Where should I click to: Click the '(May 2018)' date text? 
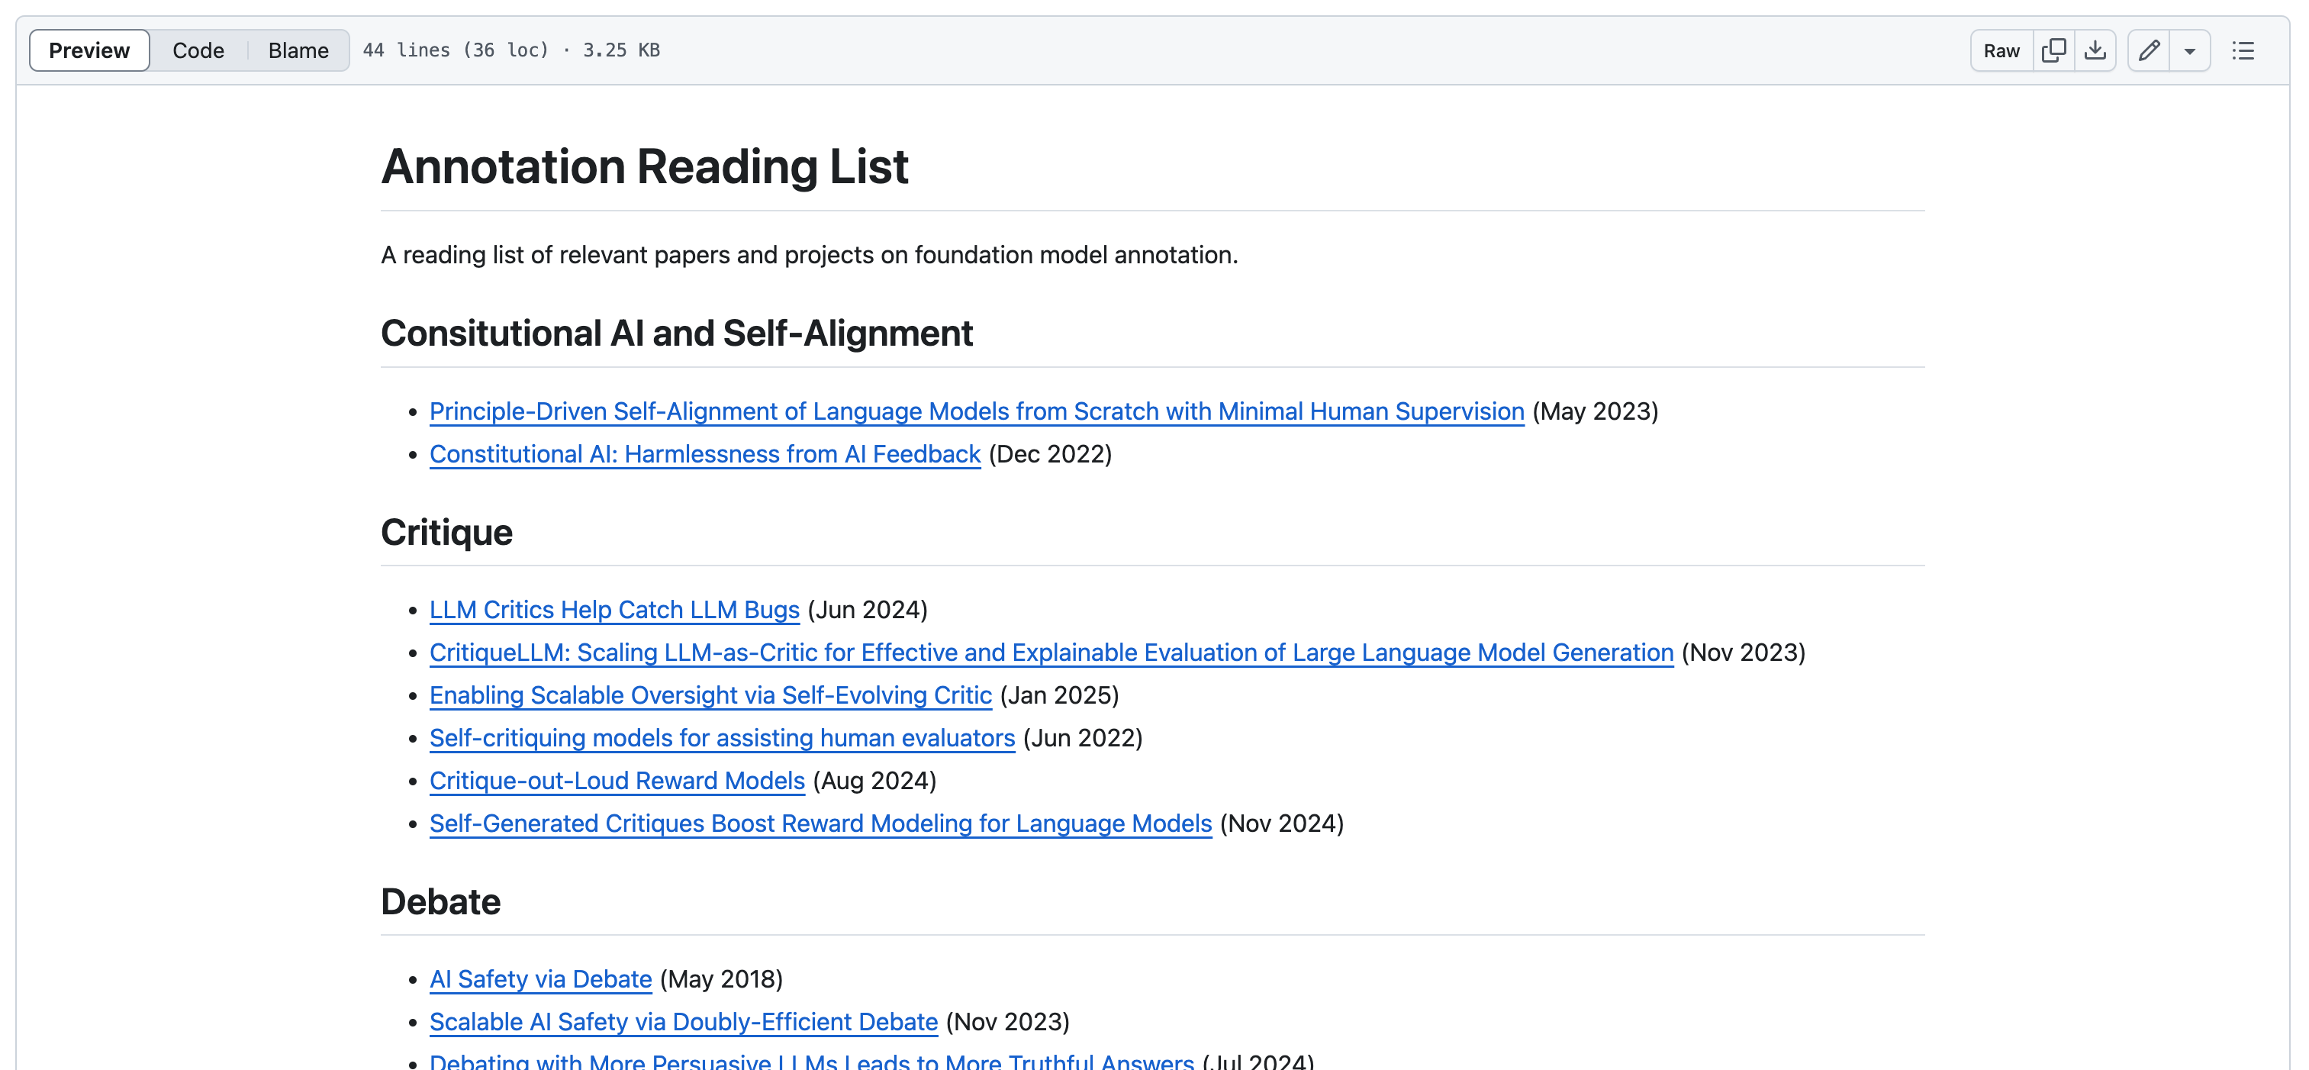coord(722,979)
